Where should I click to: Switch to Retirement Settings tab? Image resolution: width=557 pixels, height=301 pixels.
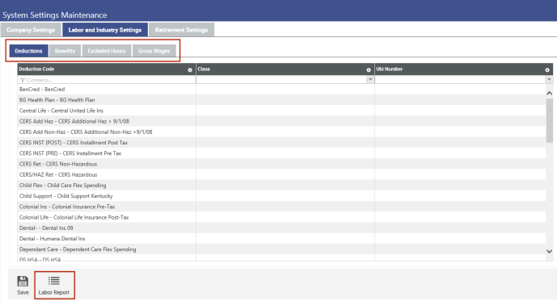point(182,30)
